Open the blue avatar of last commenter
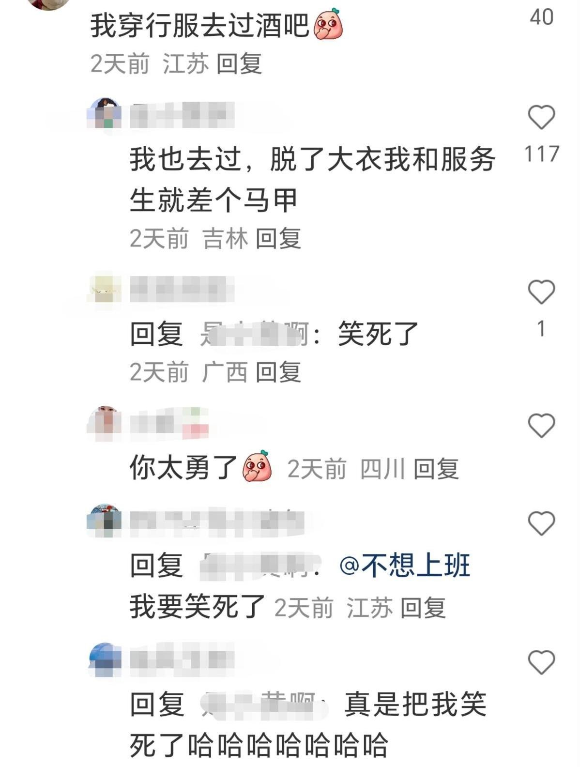 (x=105, y=660)
